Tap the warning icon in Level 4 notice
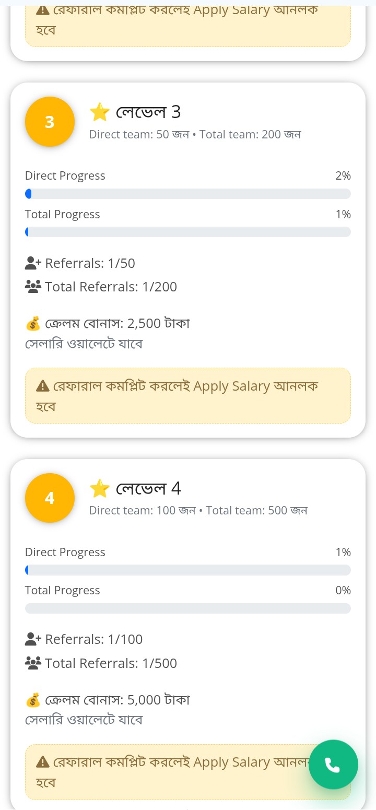This screenshot has width=376, height=810. [42, 762]
